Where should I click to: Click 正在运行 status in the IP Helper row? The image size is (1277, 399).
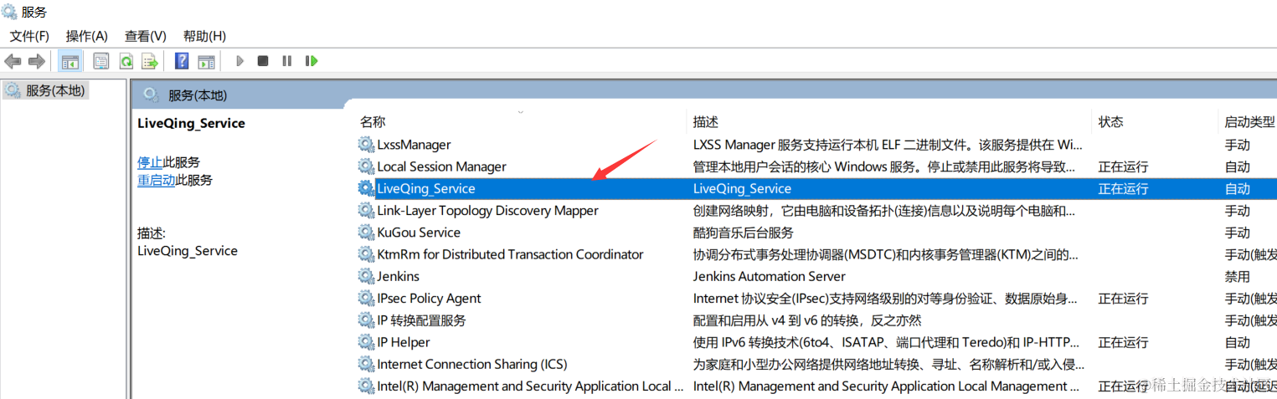(x=1124, y=342)
